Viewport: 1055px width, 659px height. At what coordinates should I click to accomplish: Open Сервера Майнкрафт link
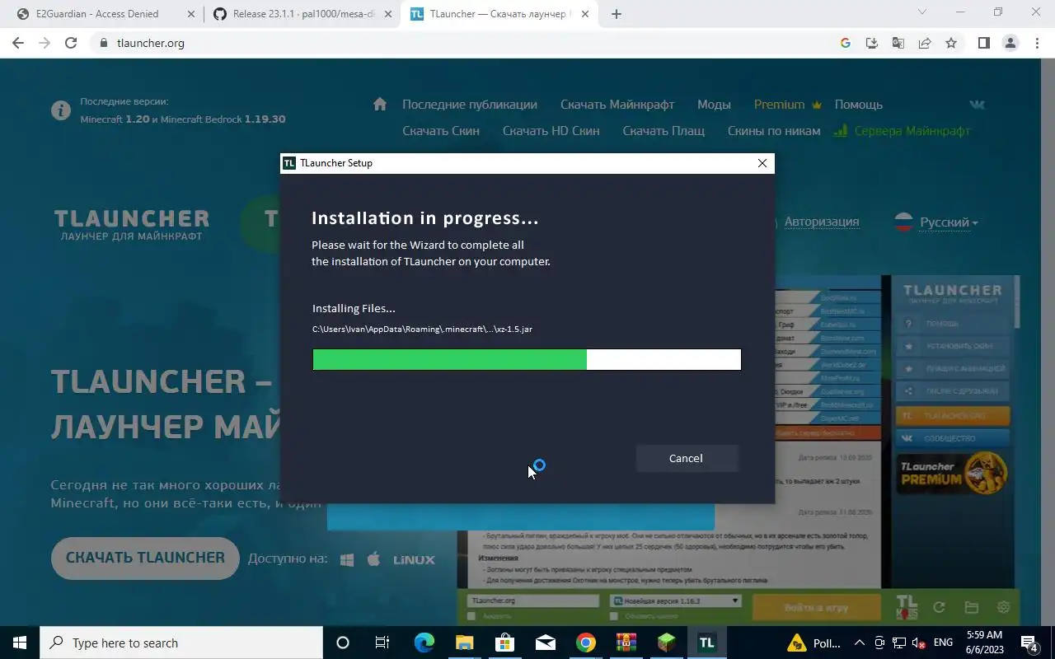click(x=903, y=131)
